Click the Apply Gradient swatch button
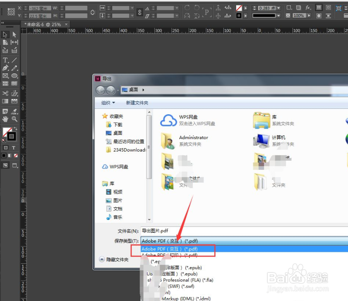This screenshot has height=301, width=348. 10,156
